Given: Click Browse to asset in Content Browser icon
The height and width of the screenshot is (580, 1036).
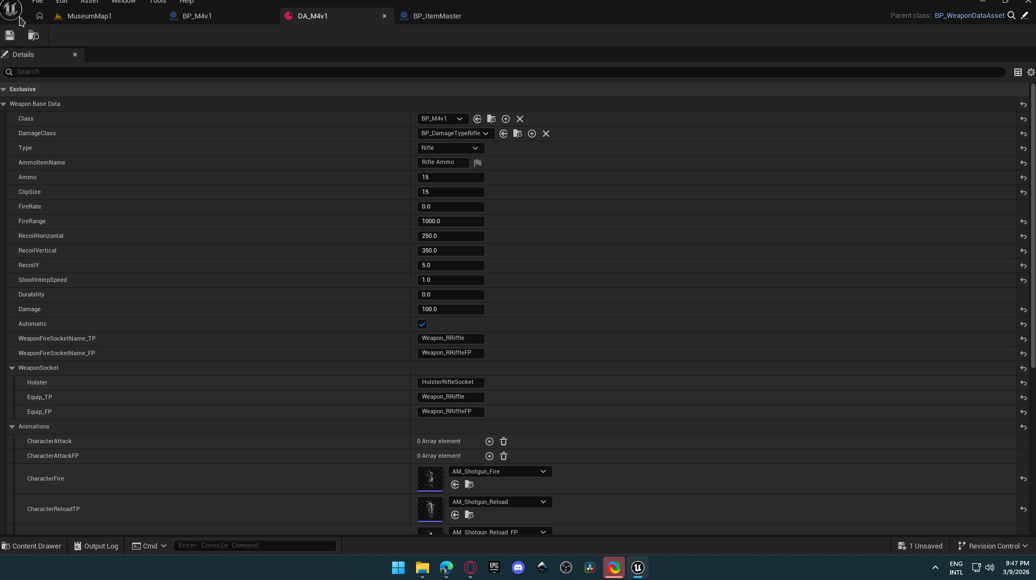Looking at the screenshot, I should (34, 36).
